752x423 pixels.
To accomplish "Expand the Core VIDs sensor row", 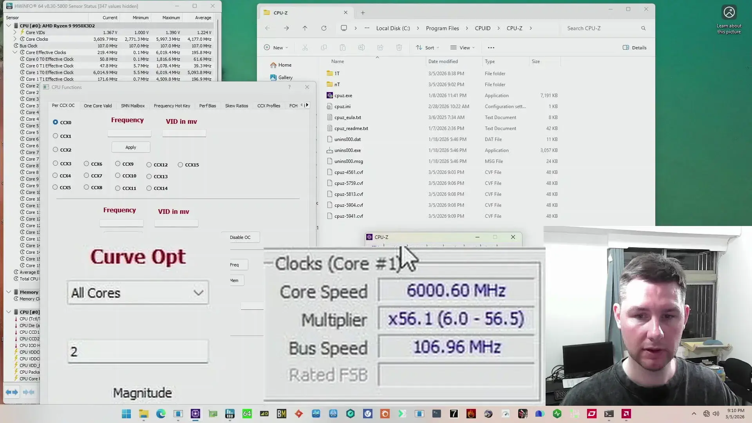I will click(x=15, y=33).
